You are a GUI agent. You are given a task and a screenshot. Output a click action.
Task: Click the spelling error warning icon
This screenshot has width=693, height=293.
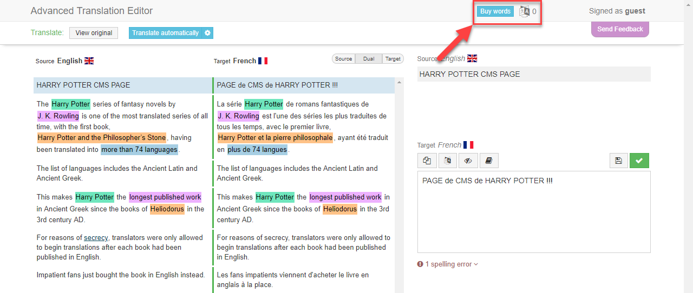click(x=420, y=264)
